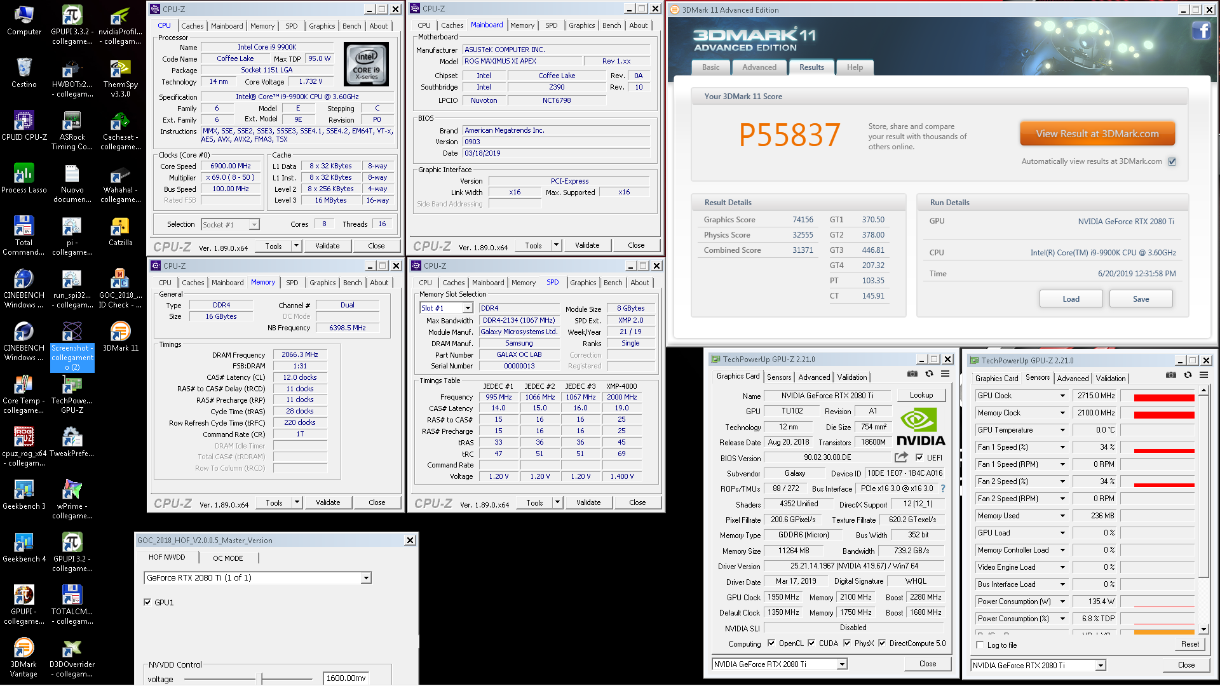Click Bus Interface question mark in GPU-Z
Viewport: 1220px width, 686px height.
tap(943, 488)
